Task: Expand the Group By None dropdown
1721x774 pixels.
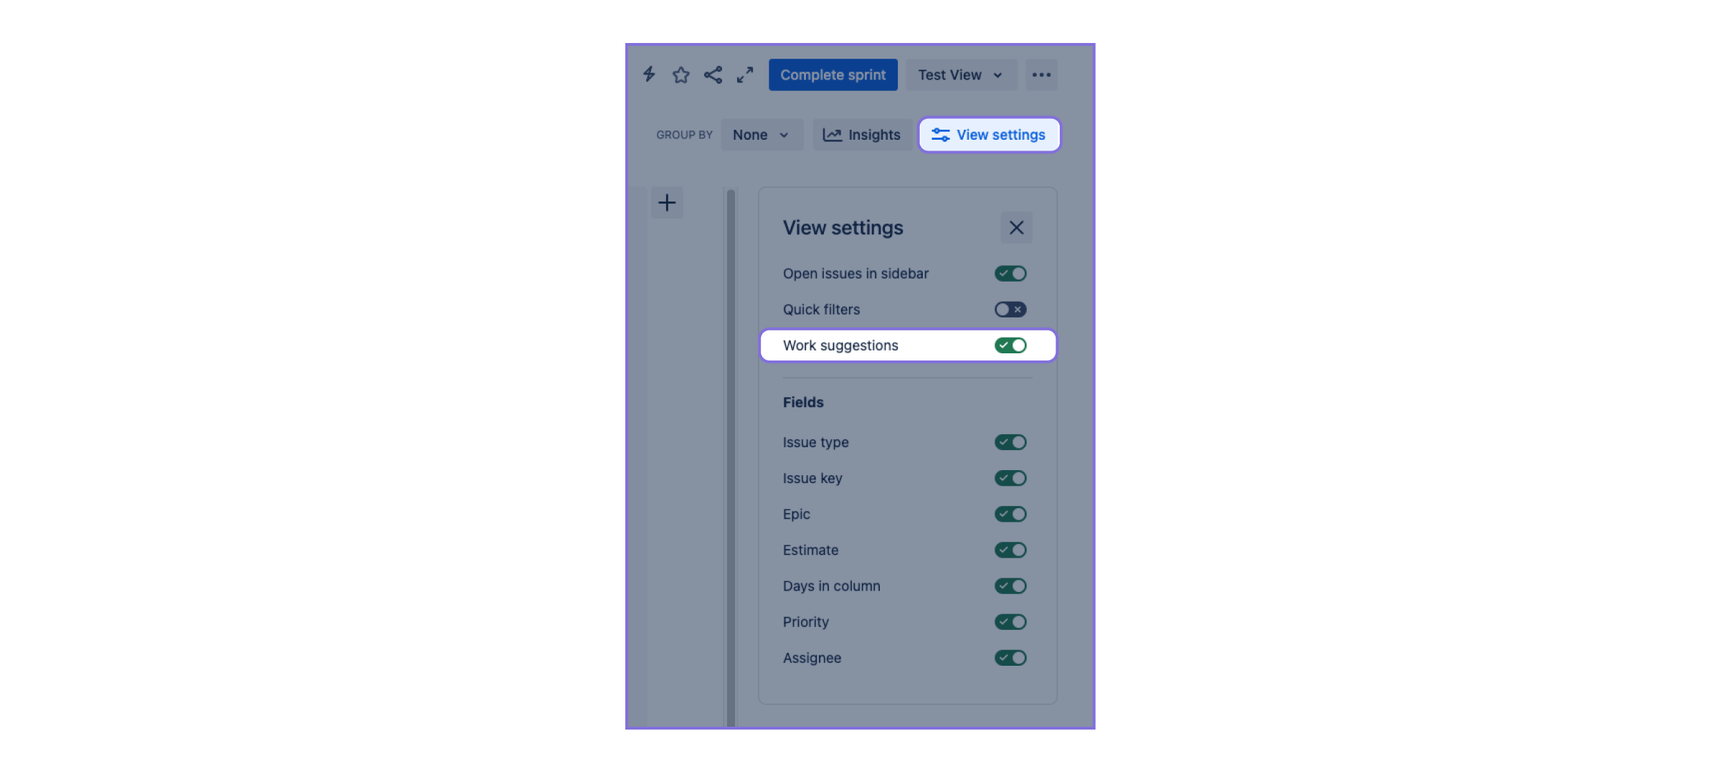Action: (761, 134)
